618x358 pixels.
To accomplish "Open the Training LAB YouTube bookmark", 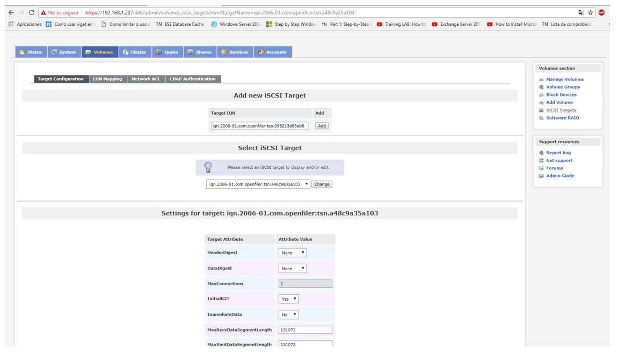I will (x=401, y=24).
